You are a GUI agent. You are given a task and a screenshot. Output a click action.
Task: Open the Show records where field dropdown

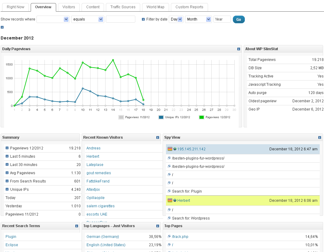pos(53,19)
